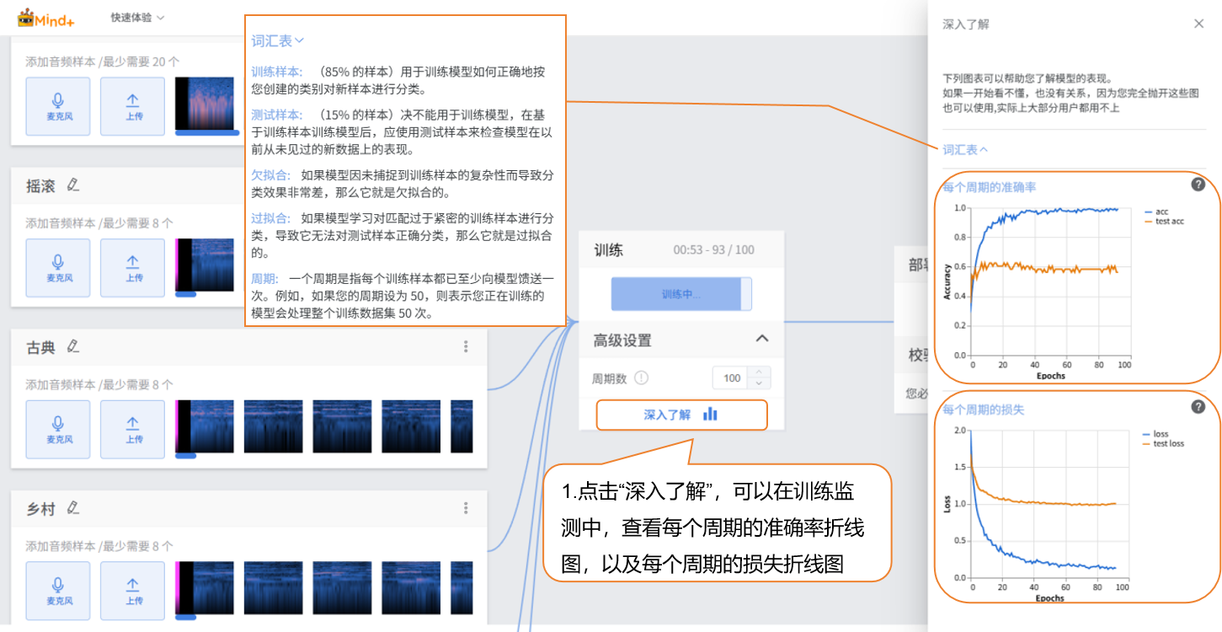This screenshot has height=632, width=1222.
Task: Increase 周期数 with the up stepper arrow
Action: click(759, 372)
